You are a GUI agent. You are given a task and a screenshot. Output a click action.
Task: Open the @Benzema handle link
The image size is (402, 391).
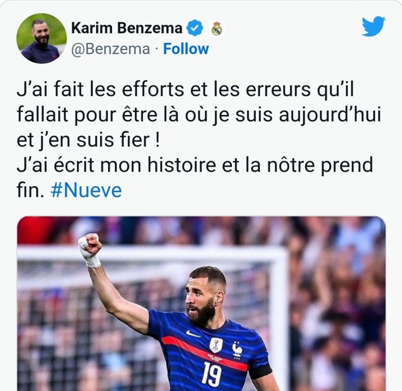point(110,49)
